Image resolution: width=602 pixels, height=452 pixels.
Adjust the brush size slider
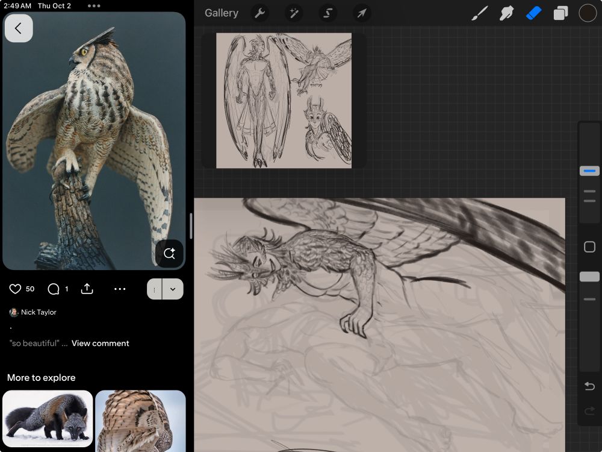point(589,171)
